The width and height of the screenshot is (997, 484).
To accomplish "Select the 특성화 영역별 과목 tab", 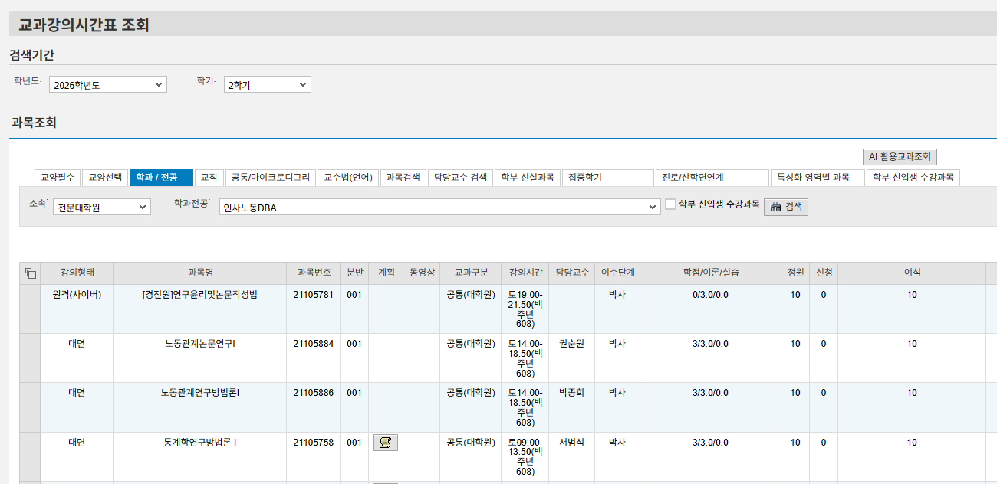I will (818, 178).
